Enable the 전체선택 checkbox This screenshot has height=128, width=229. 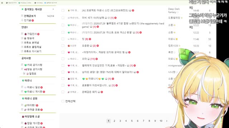[63, 101]
